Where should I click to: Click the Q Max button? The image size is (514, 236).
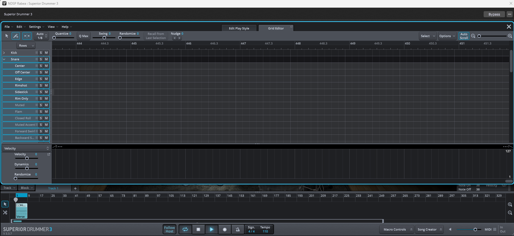[x=84, y=36]
